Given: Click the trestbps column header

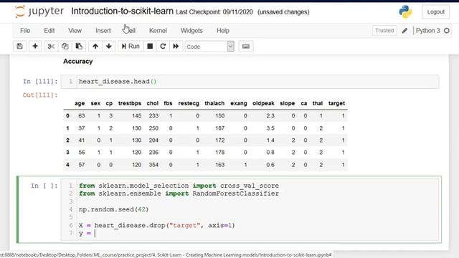Looking at the screenshot, I should (x=129, y=103).
